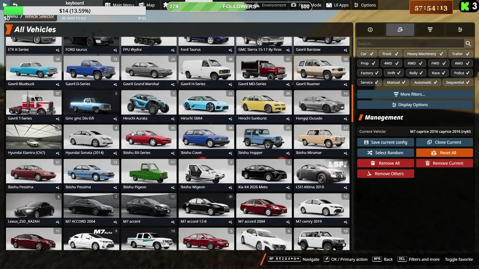Expand More filters...

pos(415,94)
